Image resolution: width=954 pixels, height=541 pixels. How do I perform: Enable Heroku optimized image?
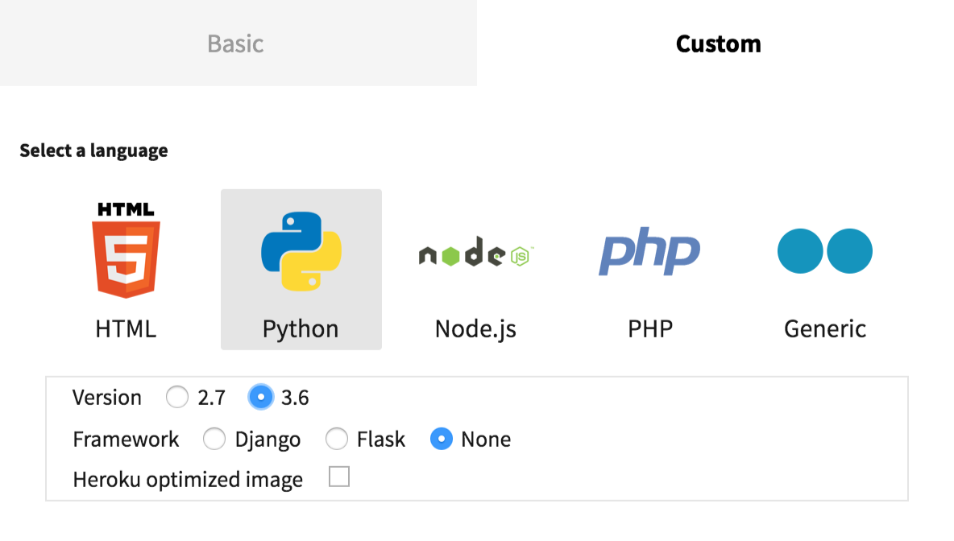[338, 477]
